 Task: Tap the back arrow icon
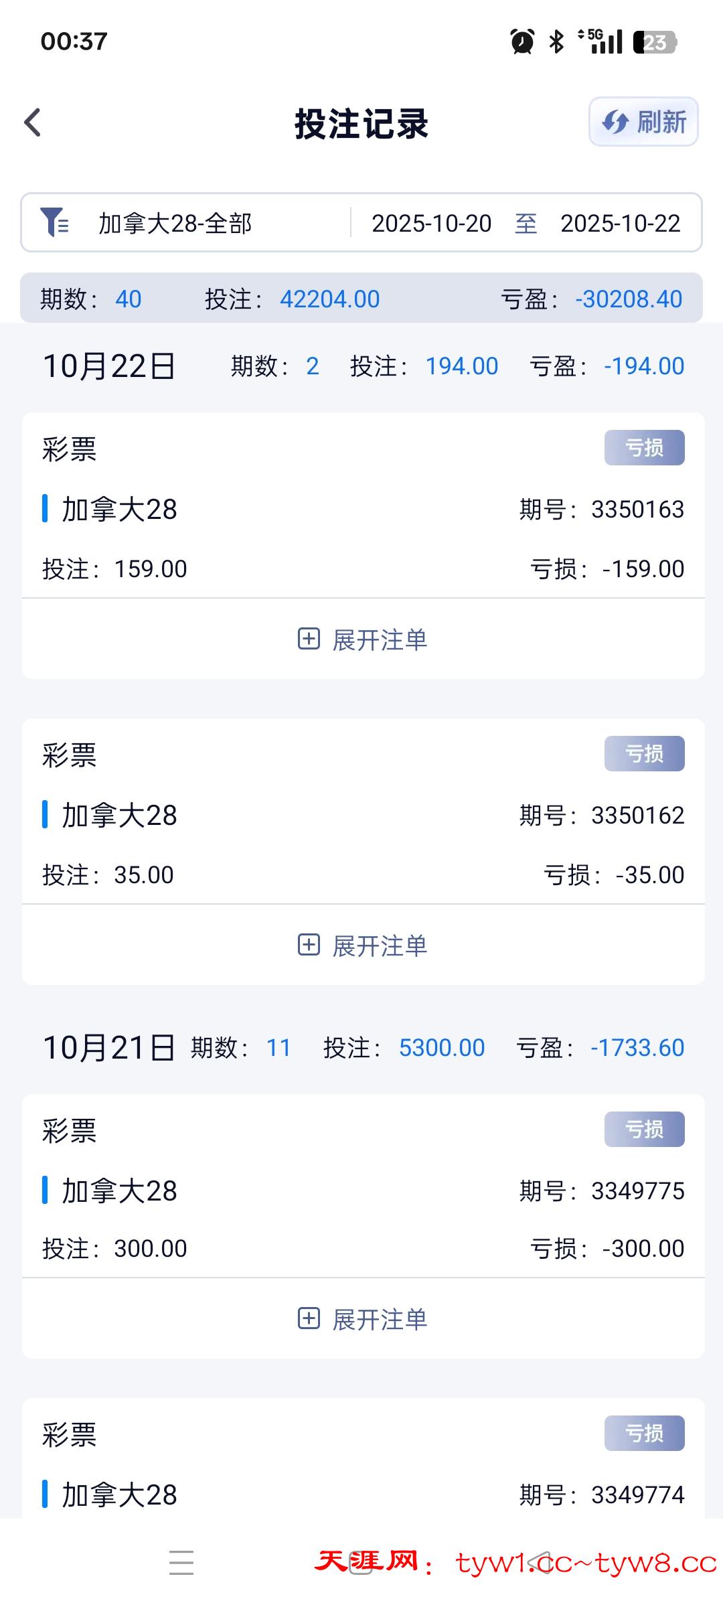click(33, 123)
